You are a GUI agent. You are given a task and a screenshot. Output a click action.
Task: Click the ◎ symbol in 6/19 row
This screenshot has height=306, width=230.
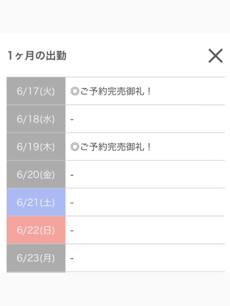pos(75,147)
